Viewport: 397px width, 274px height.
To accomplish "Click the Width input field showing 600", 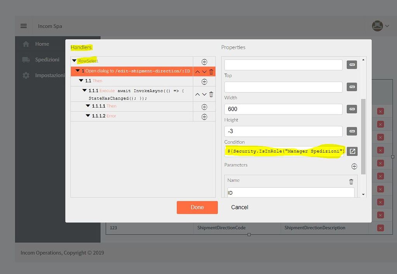I will [283, 109].
